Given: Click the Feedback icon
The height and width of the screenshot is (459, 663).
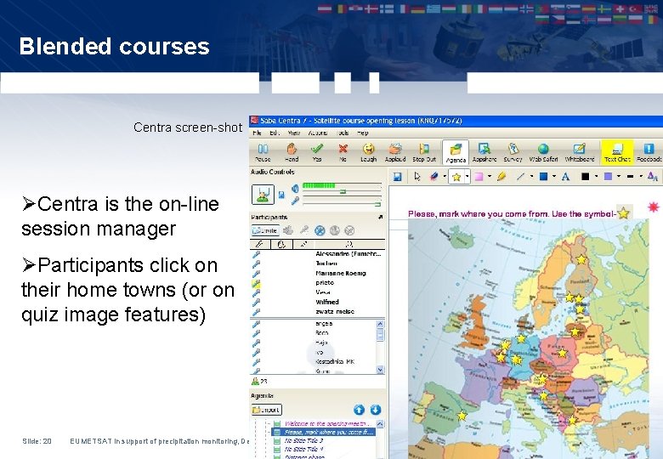Looking at the screenshot, I should click(x=649, y=149).
